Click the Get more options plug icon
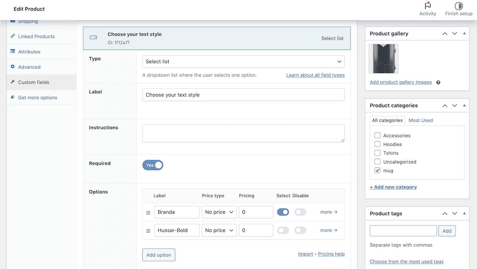This screenshot has height=269, width=477. point(13,97)
